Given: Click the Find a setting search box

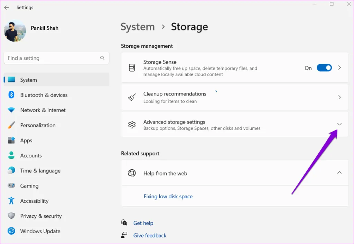Looking at the screenshot, I should click(x=52, y=58).
